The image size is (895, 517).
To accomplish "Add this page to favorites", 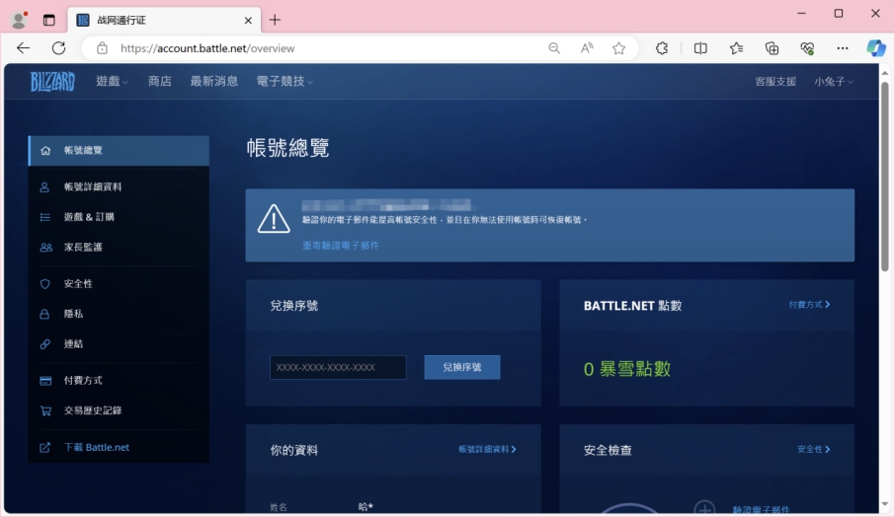I will point(618,48).
